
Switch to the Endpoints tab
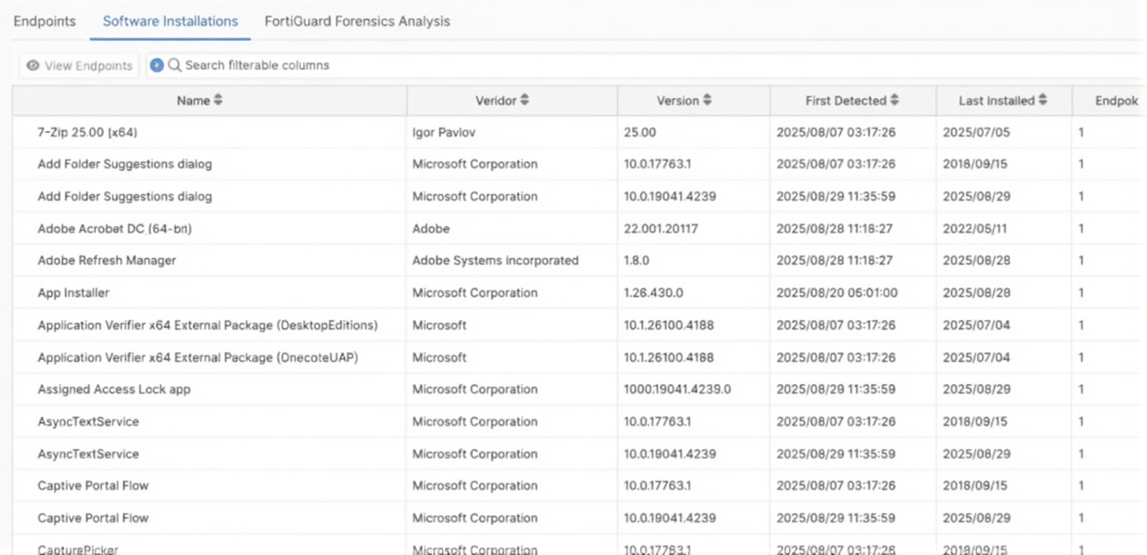click(45, 21)
